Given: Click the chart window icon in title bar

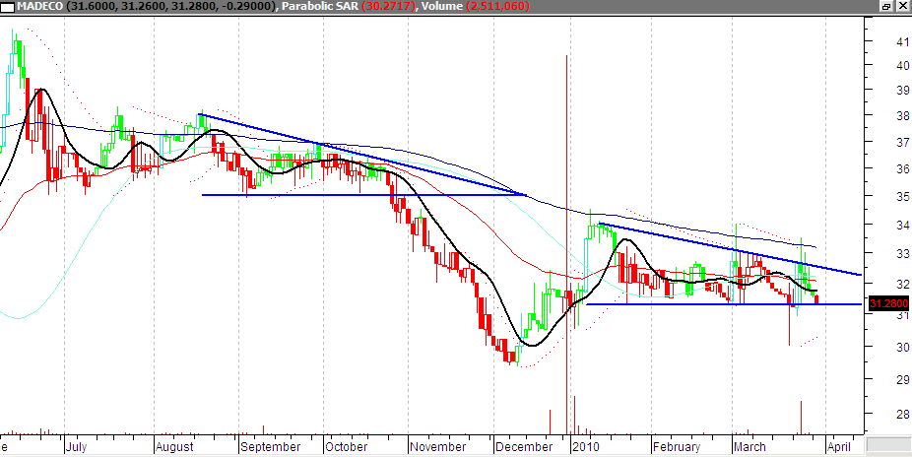Looking at the screenshot, I should coord(6,6).
